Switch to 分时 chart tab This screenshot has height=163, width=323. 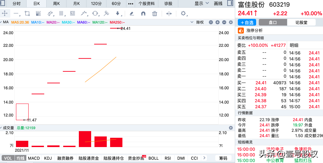(17, 4)
